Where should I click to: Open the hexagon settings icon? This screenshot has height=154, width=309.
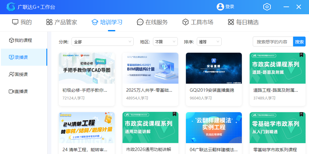267,7
